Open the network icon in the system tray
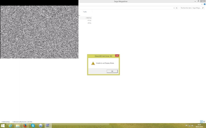Viewport: 206px width, 128px height. pyautogui.click(x=190, y=126)
